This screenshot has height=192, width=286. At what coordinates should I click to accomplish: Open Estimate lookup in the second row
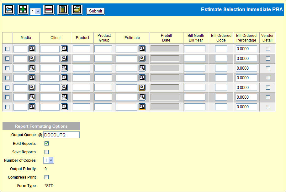(142, 58)
